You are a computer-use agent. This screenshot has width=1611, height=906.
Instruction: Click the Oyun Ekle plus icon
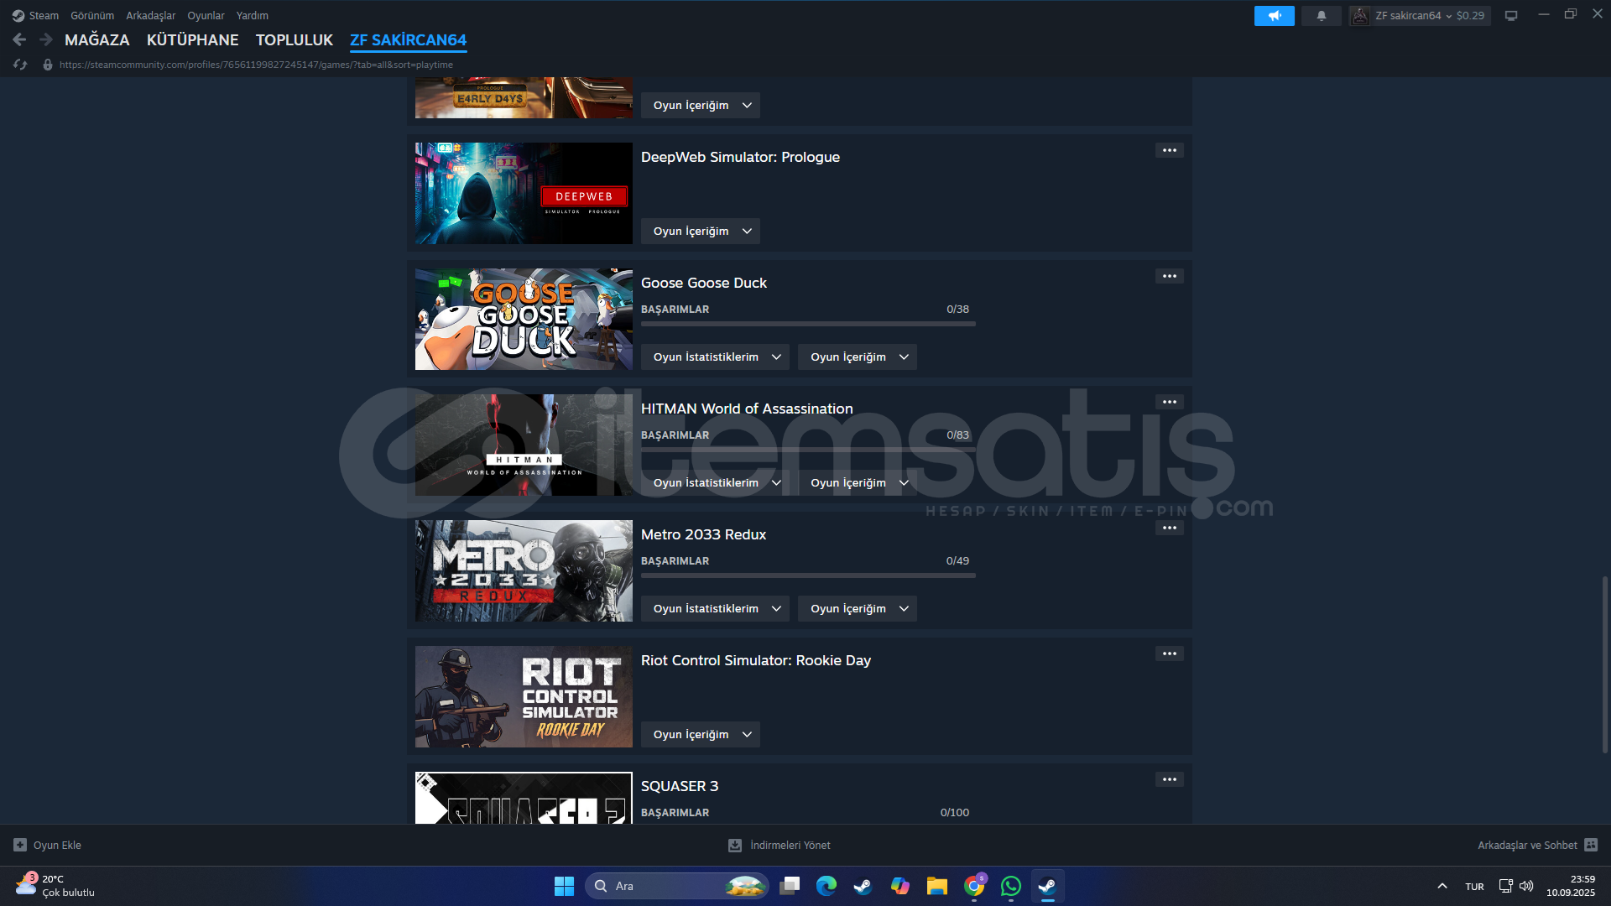click(20, 845)
